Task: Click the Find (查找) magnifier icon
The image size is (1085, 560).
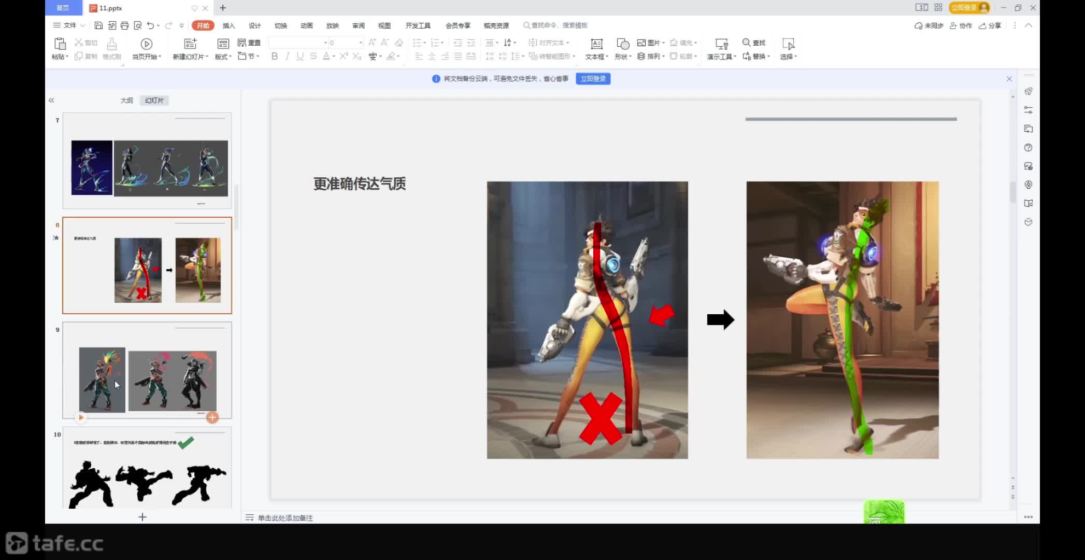Action: (746, 43)
